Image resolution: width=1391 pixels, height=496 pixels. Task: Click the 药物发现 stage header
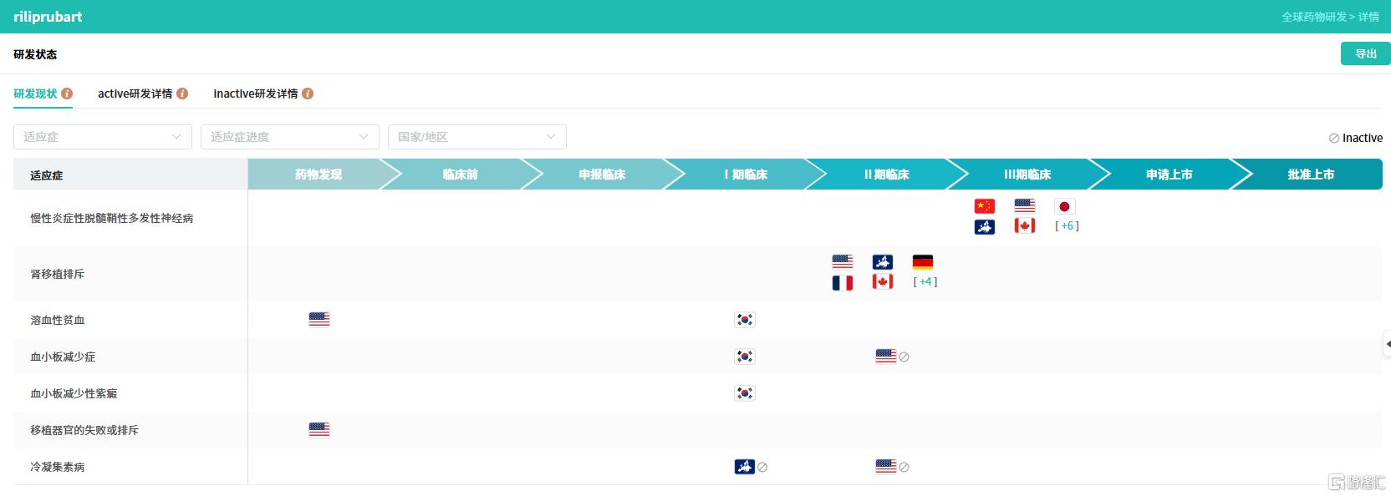[318, 175]
